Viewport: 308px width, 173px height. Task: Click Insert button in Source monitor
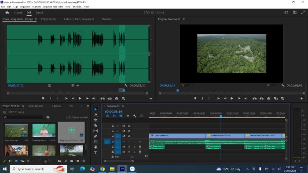coord(103,98)
